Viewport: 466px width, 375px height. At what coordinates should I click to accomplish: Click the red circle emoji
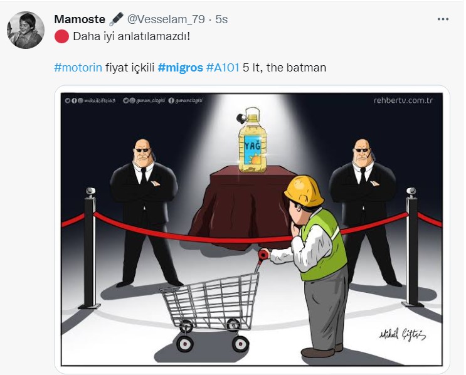pyautogui.click(x=61, y=36)
